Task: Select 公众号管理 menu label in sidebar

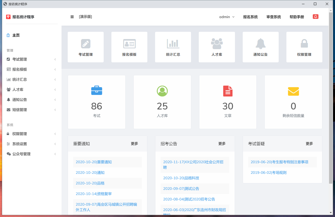Action: coord(21,154)
